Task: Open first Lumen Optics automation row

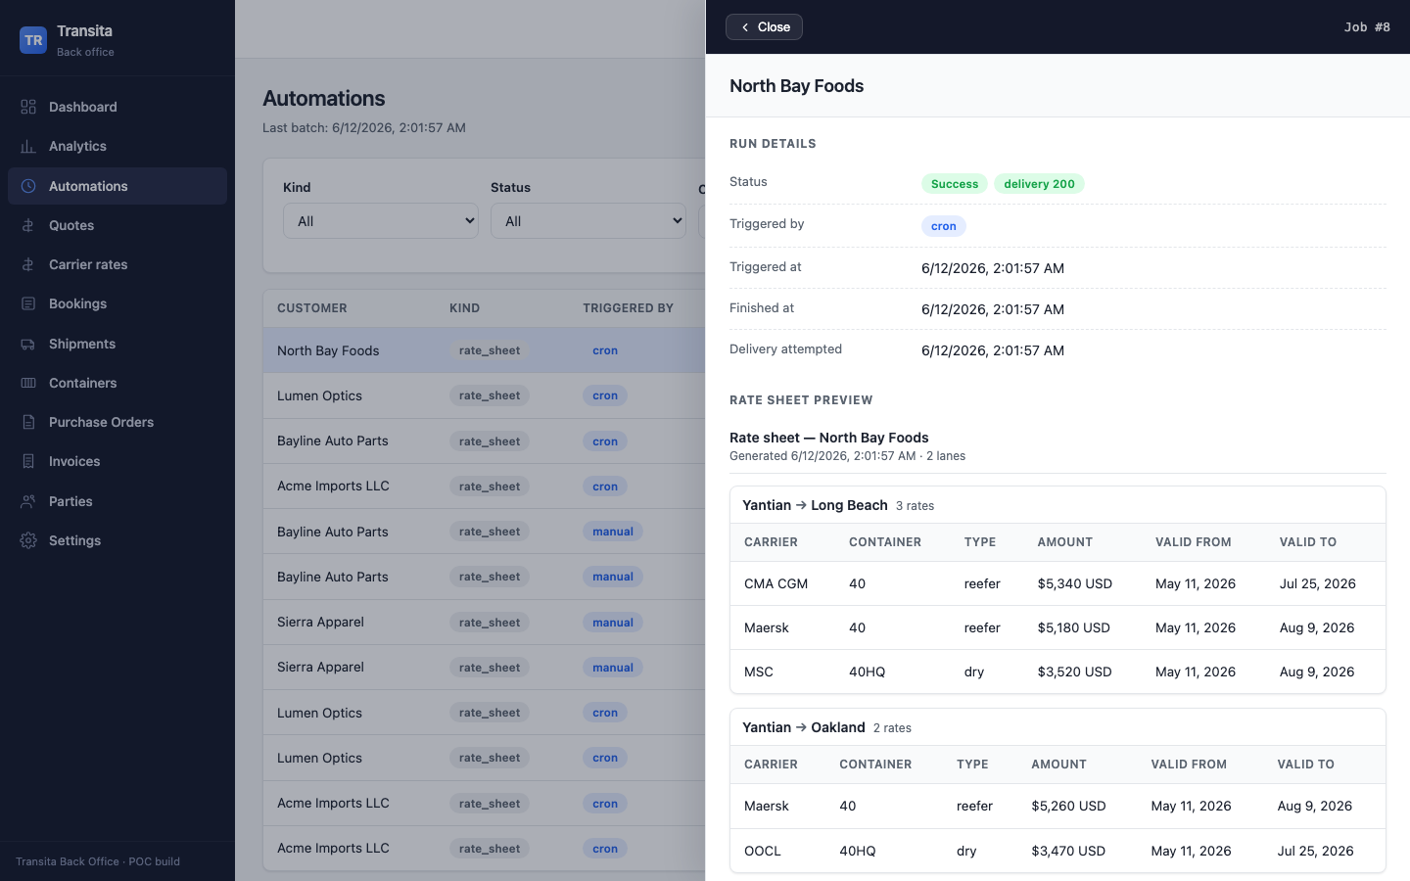Action: pyautogui.click(x=484, y=395)
